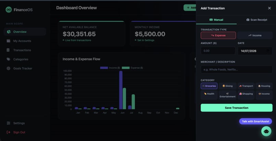This screenshot has width=276, height=141.
Task: Close the Add Transaction panel
Action: pyautogui.click(x=269, y=8)
